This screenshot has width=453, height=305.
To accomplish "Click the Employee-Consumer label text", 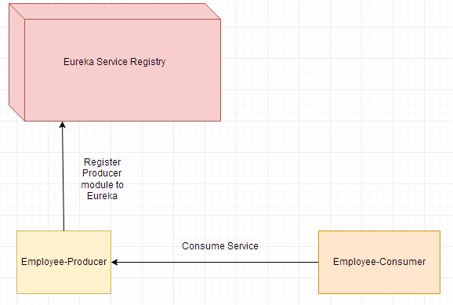I will (x=379, y=262).
